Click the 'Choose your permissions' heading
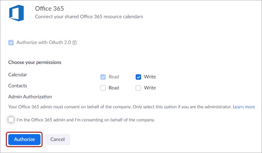The height and width of the screenshot is (153, 262). click(x=35, y=63)
